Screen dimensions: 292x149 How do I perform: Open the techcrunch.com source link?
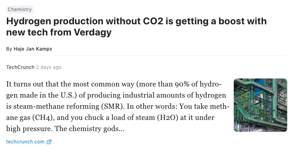click(x=25, y=142)
